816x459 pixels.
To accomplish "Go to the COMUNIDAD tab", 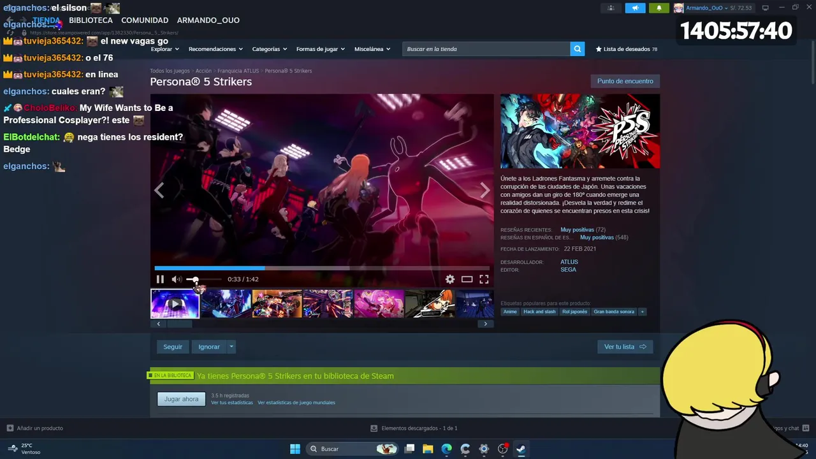I will (x=145, y=20).
